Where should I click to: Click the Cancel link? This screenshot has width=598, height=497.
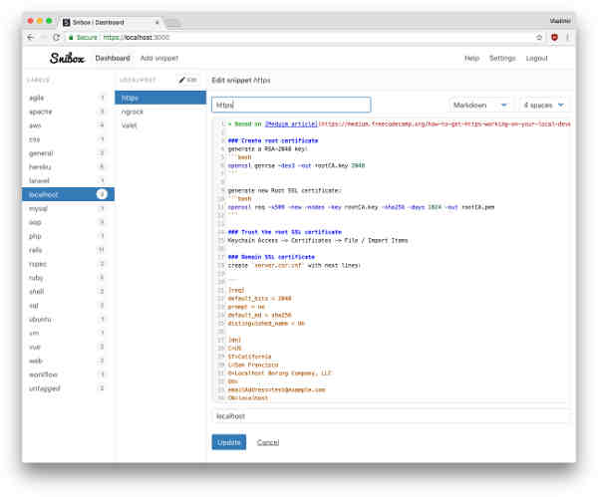[x=268, y=442]
